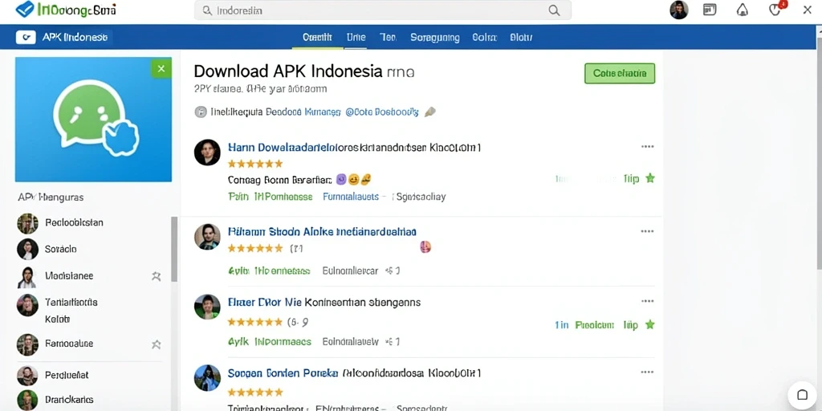Click the sidebar vertical scrollbar
The width and height of the screenshot is (822, 411).
tap(174, 249)
